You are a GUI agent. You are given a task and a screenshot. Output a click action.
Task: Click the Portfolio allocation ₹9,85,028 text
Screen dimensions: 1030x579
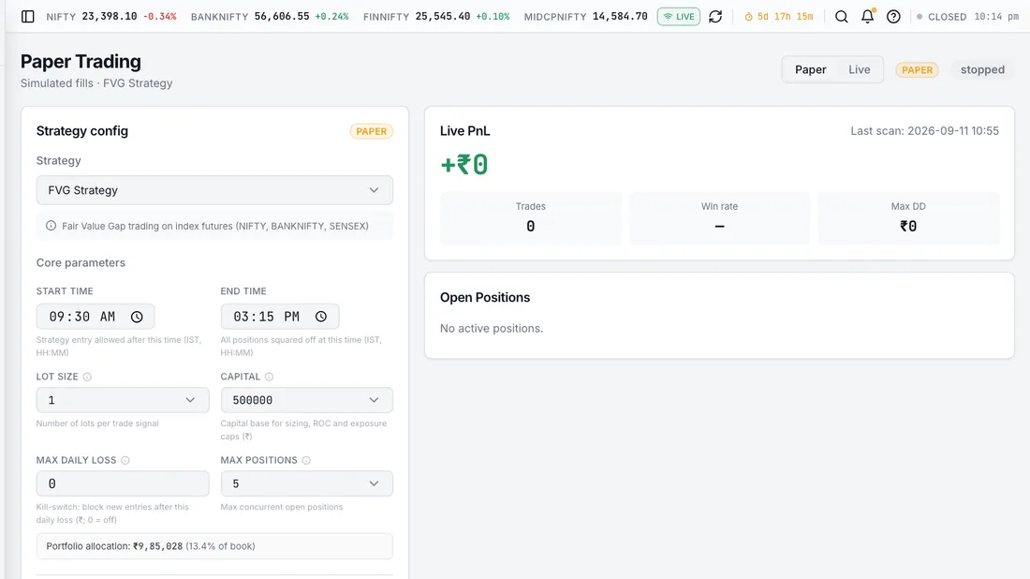click(x=151, y=546)
